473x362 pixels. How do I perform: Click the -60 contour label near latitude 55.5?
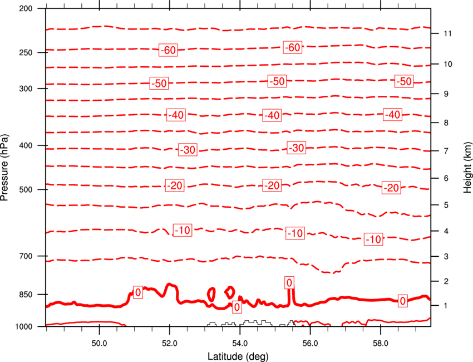pos(293,47)
